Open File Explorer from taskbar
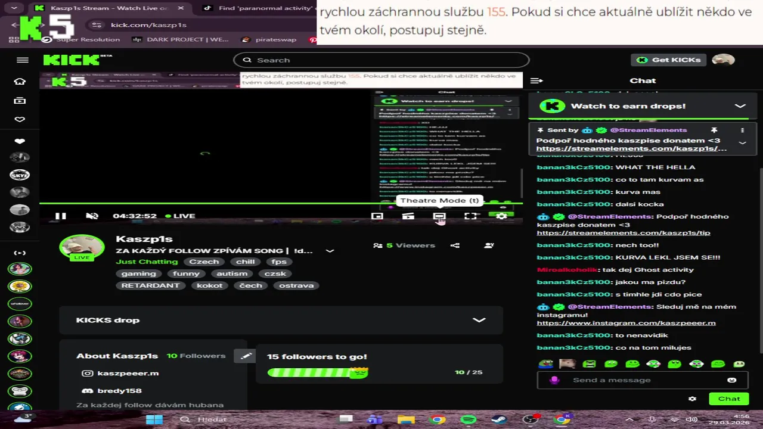Image resolution: width=763 pixels, height=429 pixels. (406, 419)
